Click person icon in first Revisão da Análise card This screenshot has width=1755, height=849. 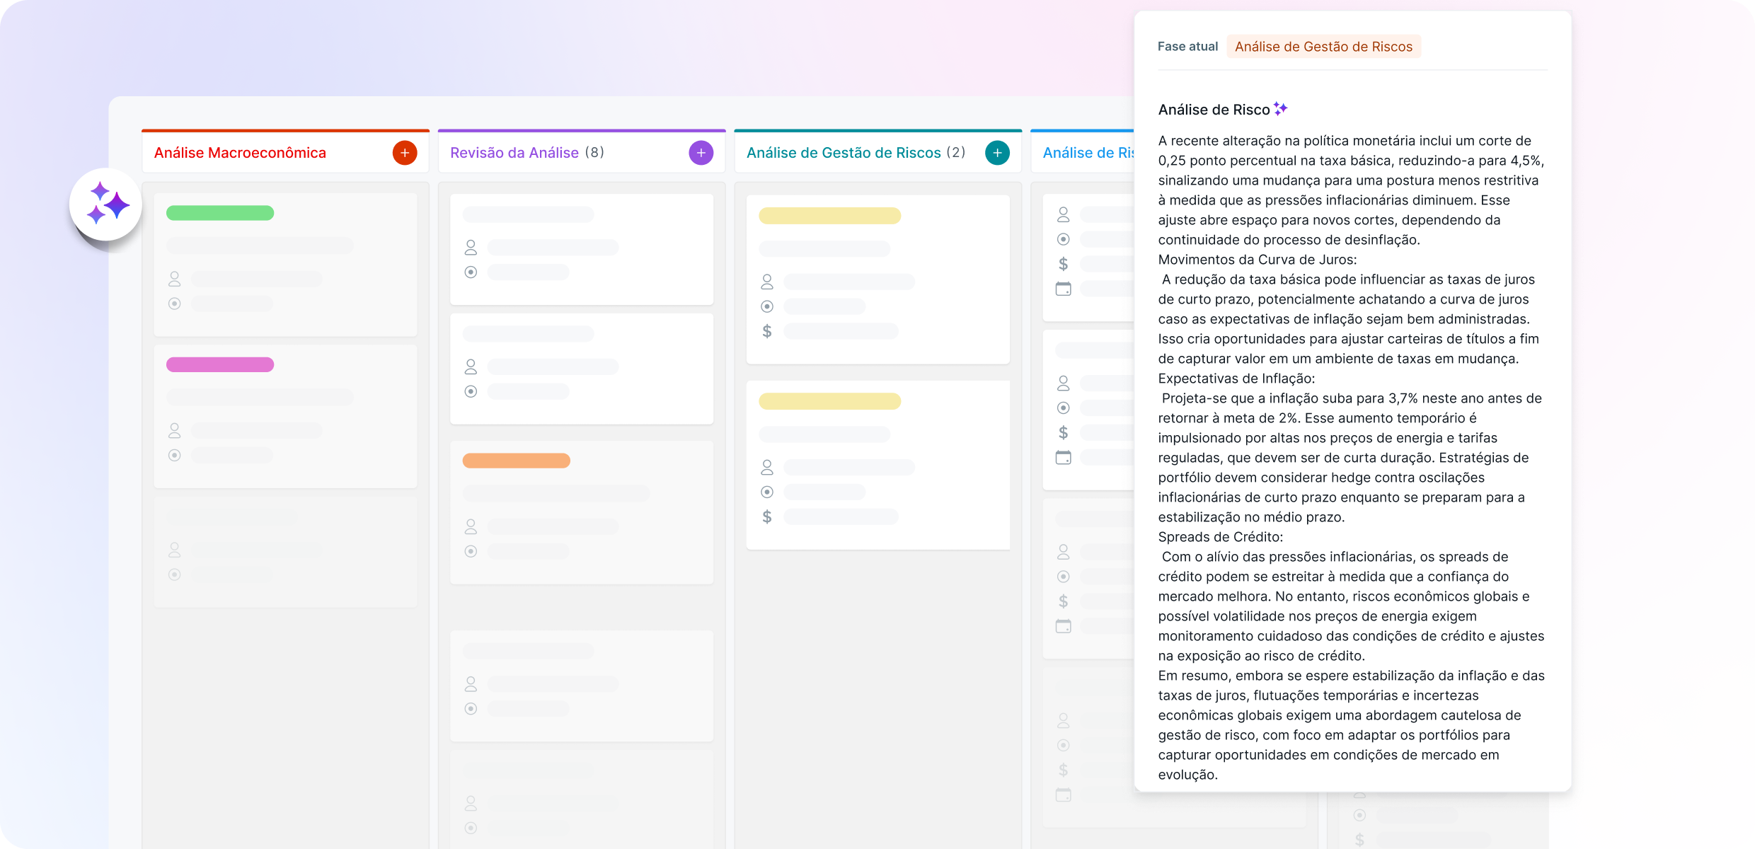(471, 248)
